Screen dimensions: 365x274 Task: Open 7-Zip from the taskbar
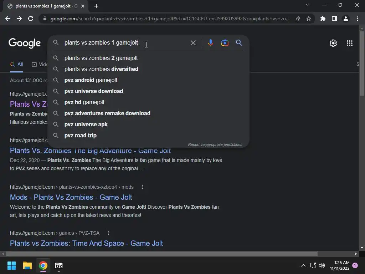(59, 265)
